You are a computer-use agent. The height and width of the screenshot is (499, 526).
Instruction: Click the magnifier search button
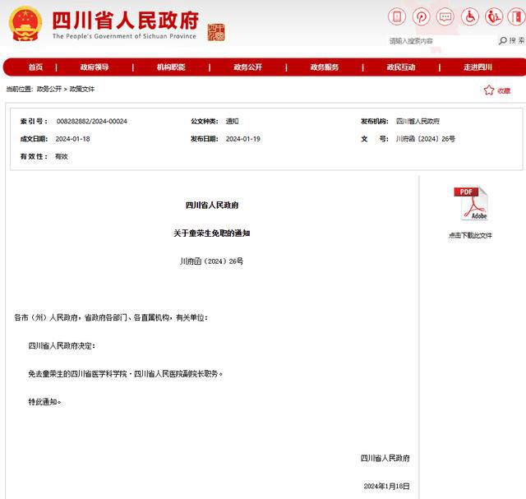click(502, 41)
